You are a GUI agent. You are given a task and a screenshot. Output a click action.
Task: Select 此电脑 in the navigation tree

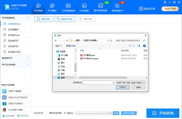61,52
